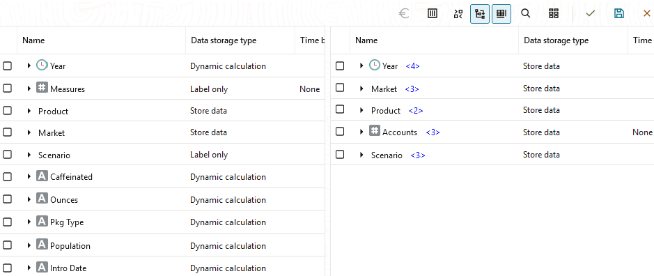Click the orange X close icon
The width and height of the screenshot is (654, 276).
pyautogui.click(x=647, y=14)
